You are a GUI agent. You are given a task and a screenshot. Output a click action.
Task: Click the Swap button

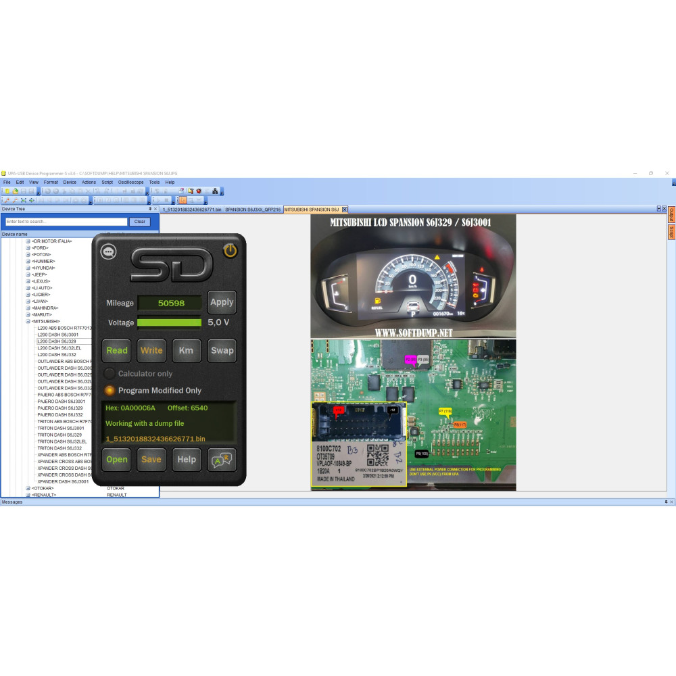(222, 350)
